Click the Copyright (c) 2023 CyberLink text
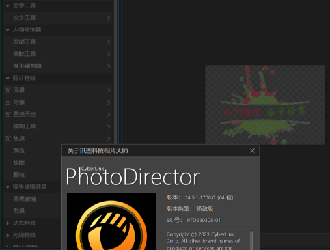This screenshot has width=330, height=250. pyautogui.click(x=200, y=234)
